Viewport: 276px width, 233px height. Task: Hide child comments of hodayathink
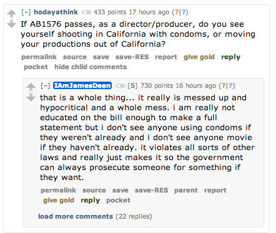(91, 67)
